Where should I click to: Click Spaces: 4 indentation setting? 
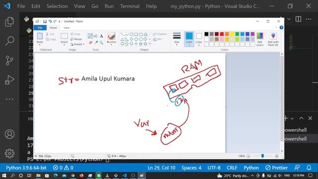click(x=191, y=168)
